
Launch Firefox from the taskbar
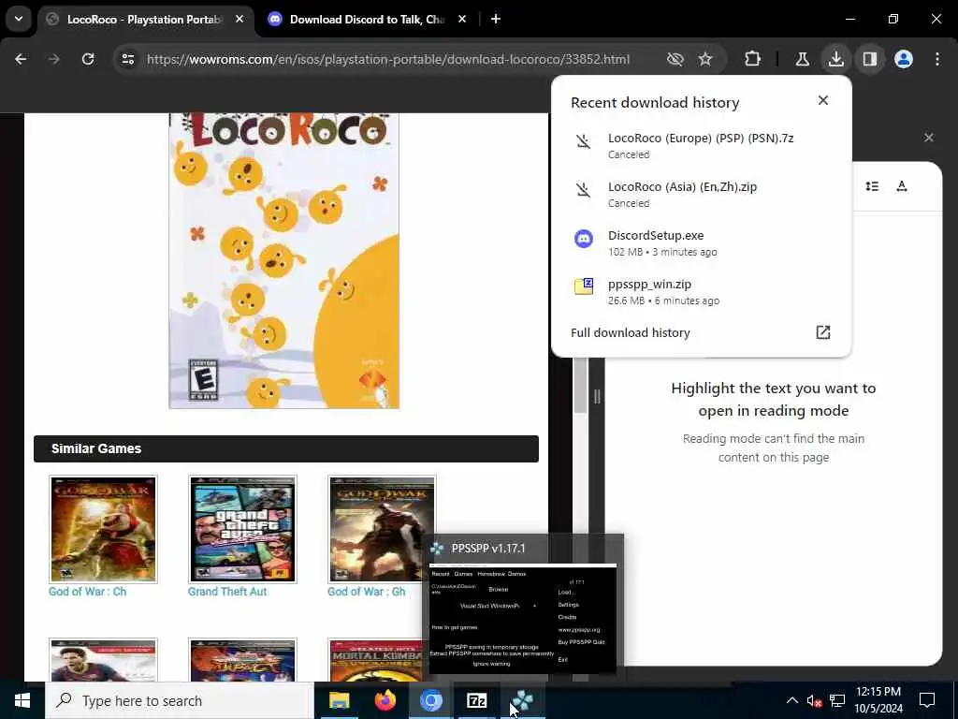point(385,700)
